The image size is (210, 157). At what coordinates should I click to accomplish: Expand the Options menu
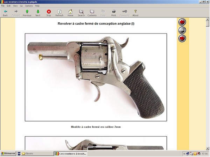tap(29, 6)
